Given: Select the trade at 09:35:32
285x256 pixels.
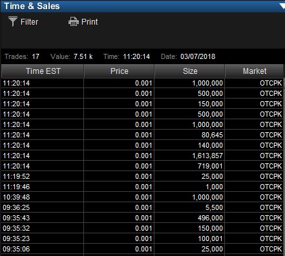Looking at the screenshot, I should coord(142,228).
